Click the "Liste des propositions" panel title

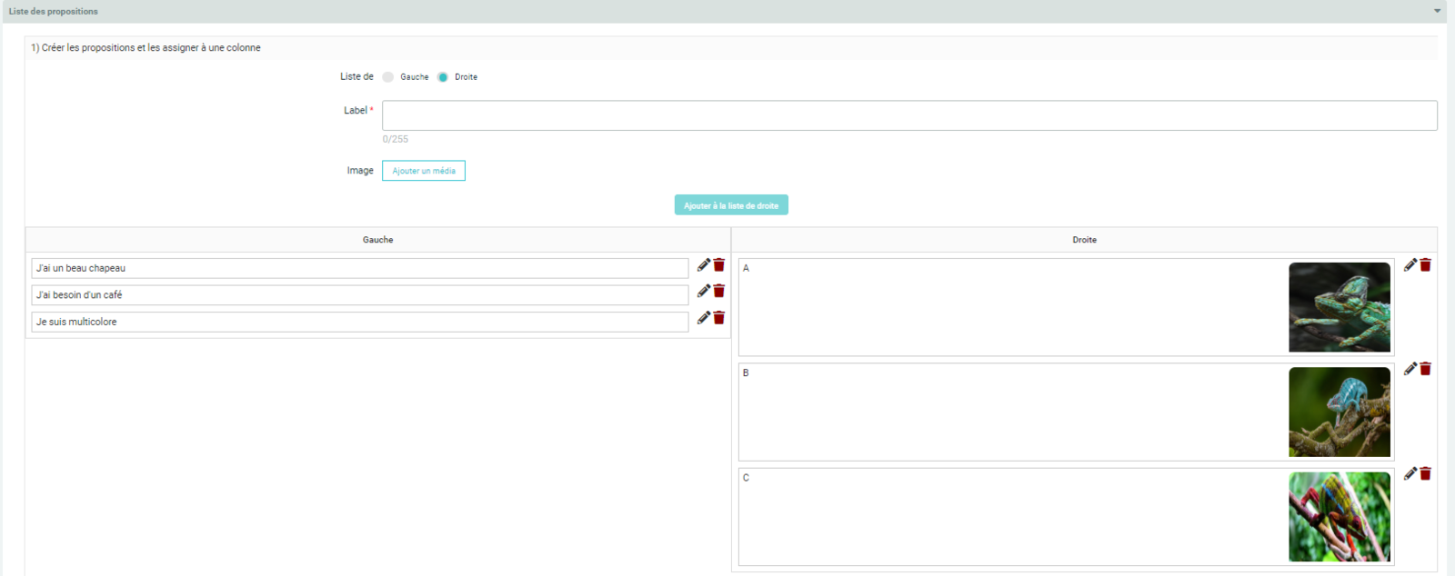(x=54, y=11)
